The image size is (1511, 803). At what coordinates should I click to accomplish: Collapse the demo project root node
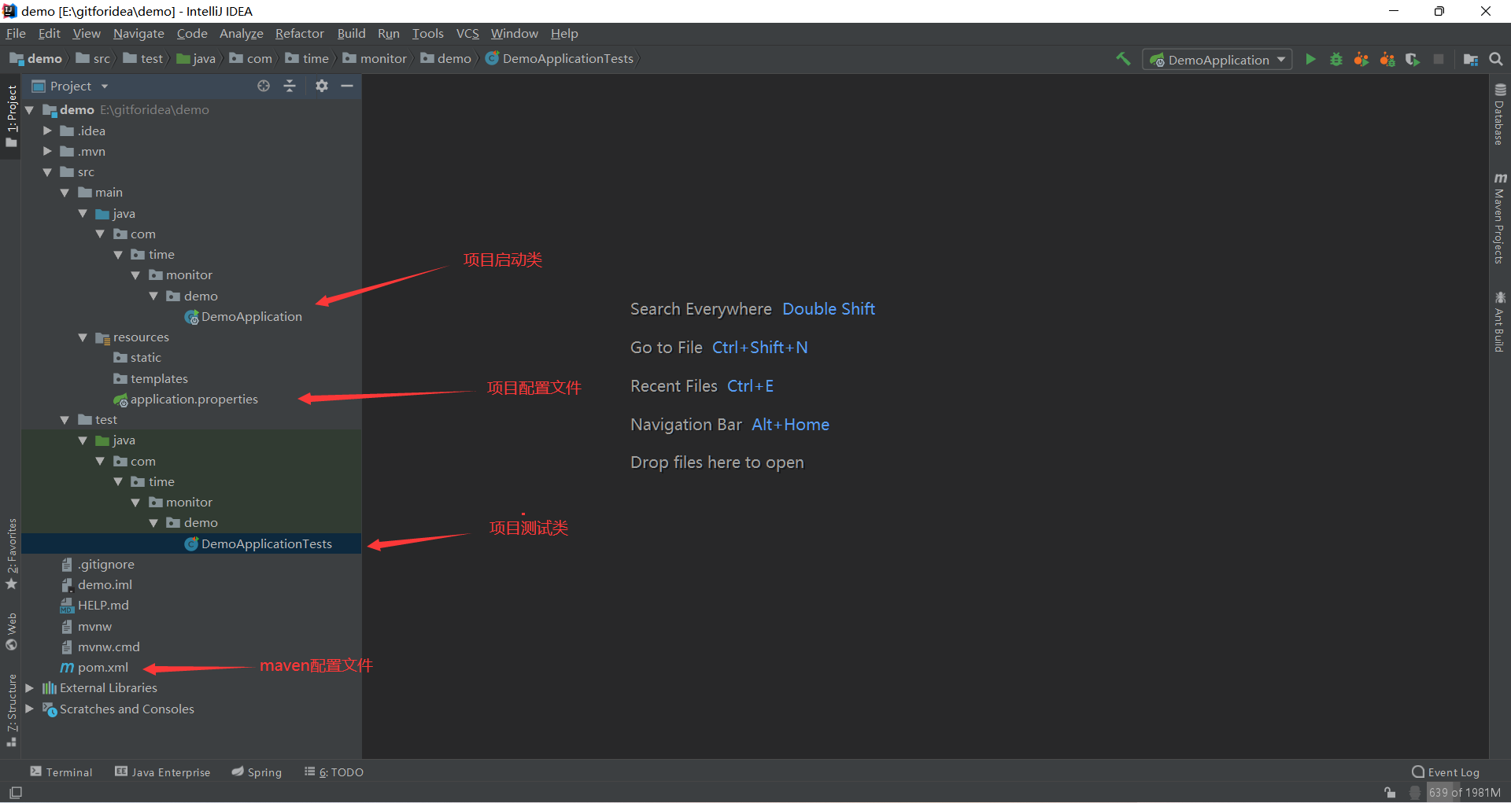[x=30, y=110]
